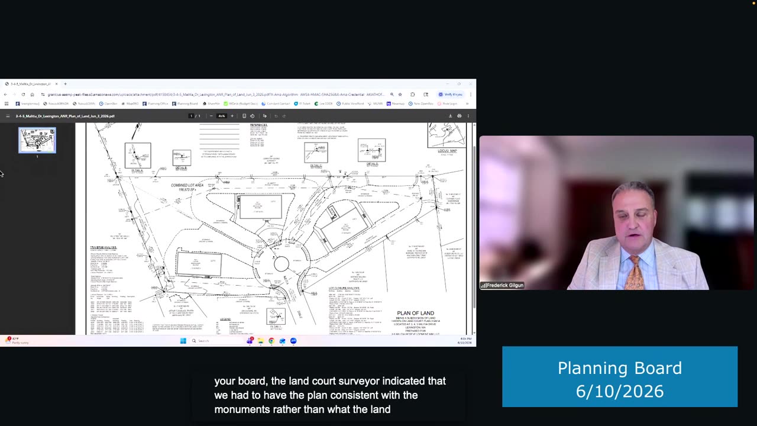757x426 pixels.
Task: Open the Public ViewPoint bookmark
Action: (x=351, y=104)
